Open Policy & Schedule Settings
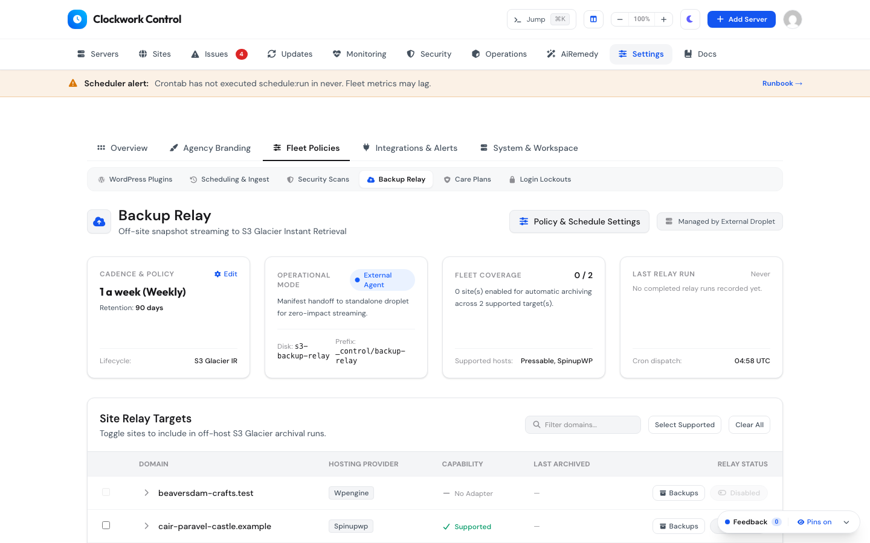 pos(579,221)
